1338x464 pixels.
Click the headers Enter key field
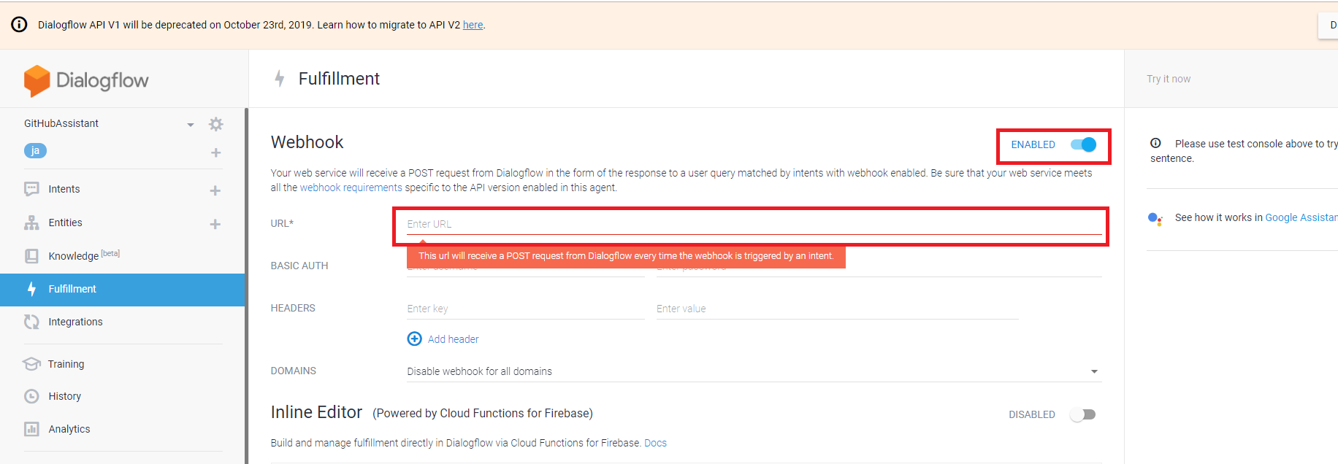pyautogui.click(x=524, y=309)
